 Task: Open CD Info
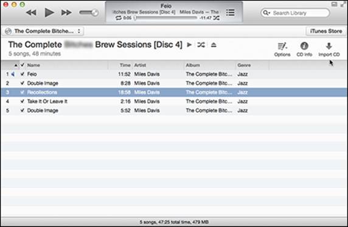(304, 49)
